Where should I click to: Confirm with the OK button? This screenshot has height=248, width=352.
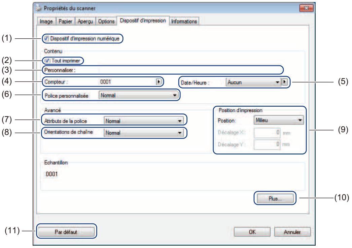click(252, 232)
